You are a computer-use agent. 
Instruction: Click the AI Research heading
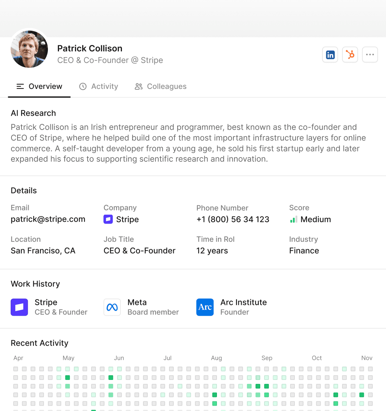coord(33,113)
